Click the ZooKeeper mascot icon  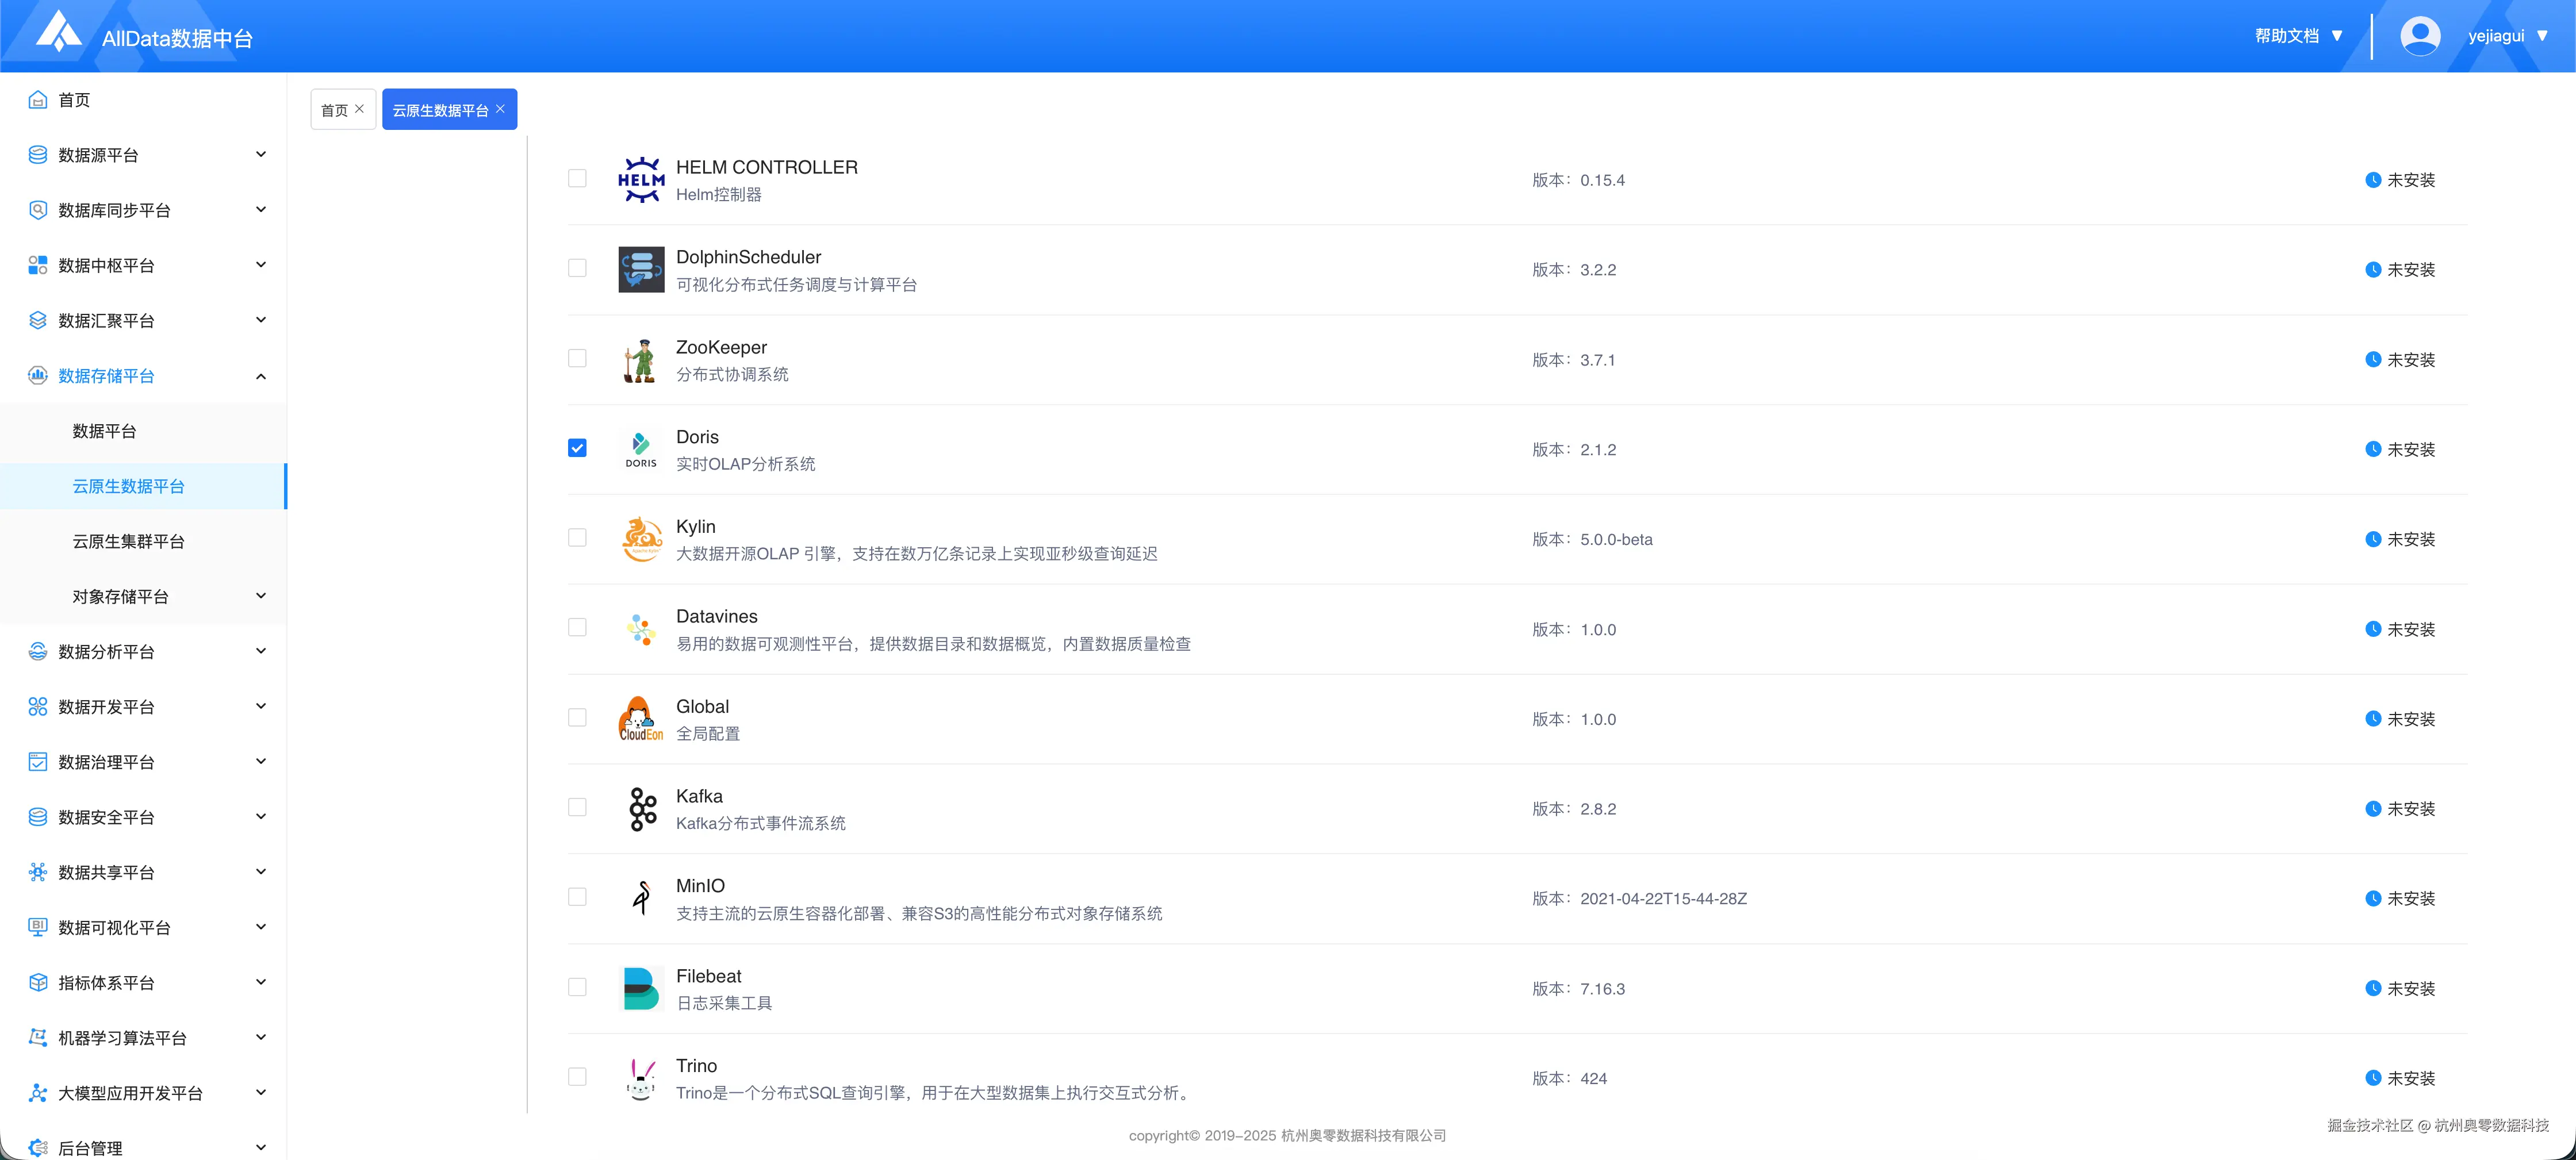point(641,360)
